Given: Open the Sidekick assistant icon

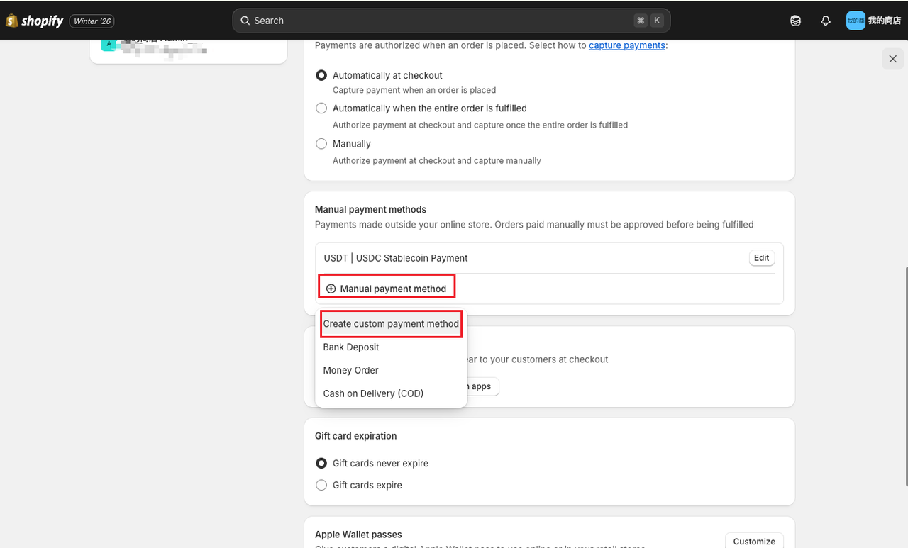Looking at the screenshot, I should [x=795, y=21].
